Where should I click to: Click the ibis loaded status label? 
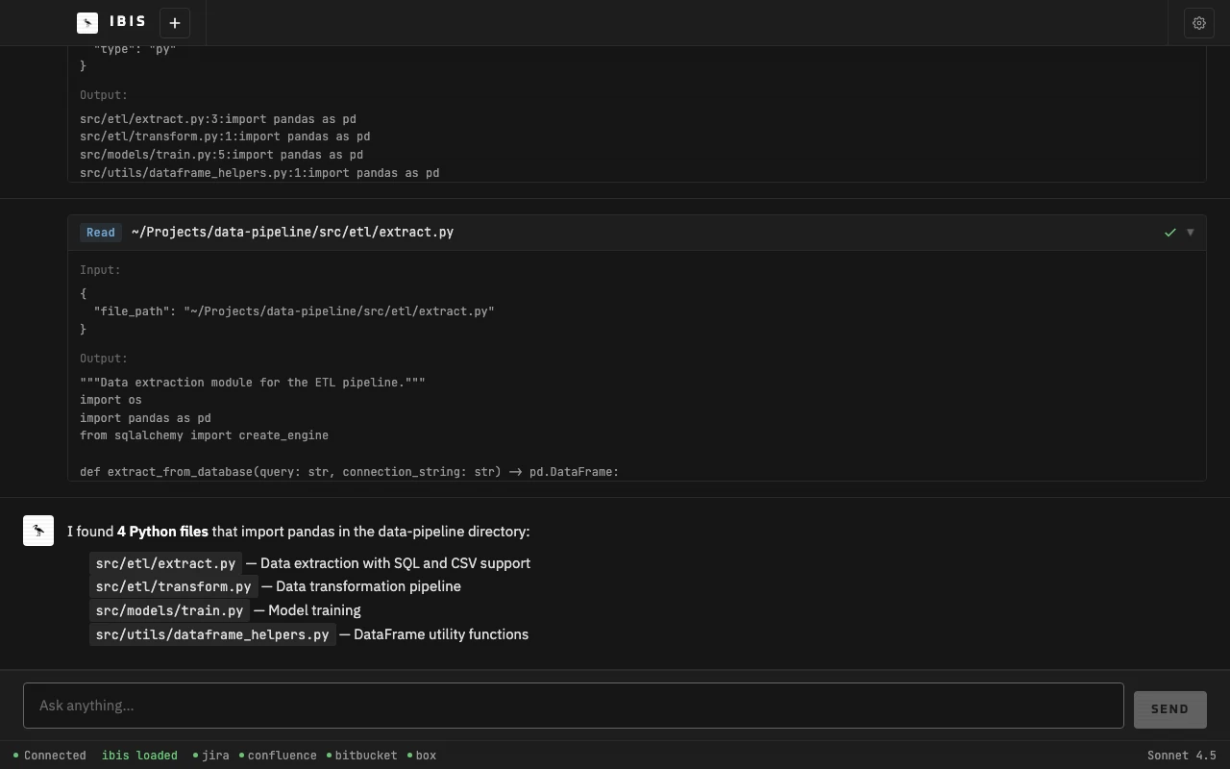(x=139, y=756)
